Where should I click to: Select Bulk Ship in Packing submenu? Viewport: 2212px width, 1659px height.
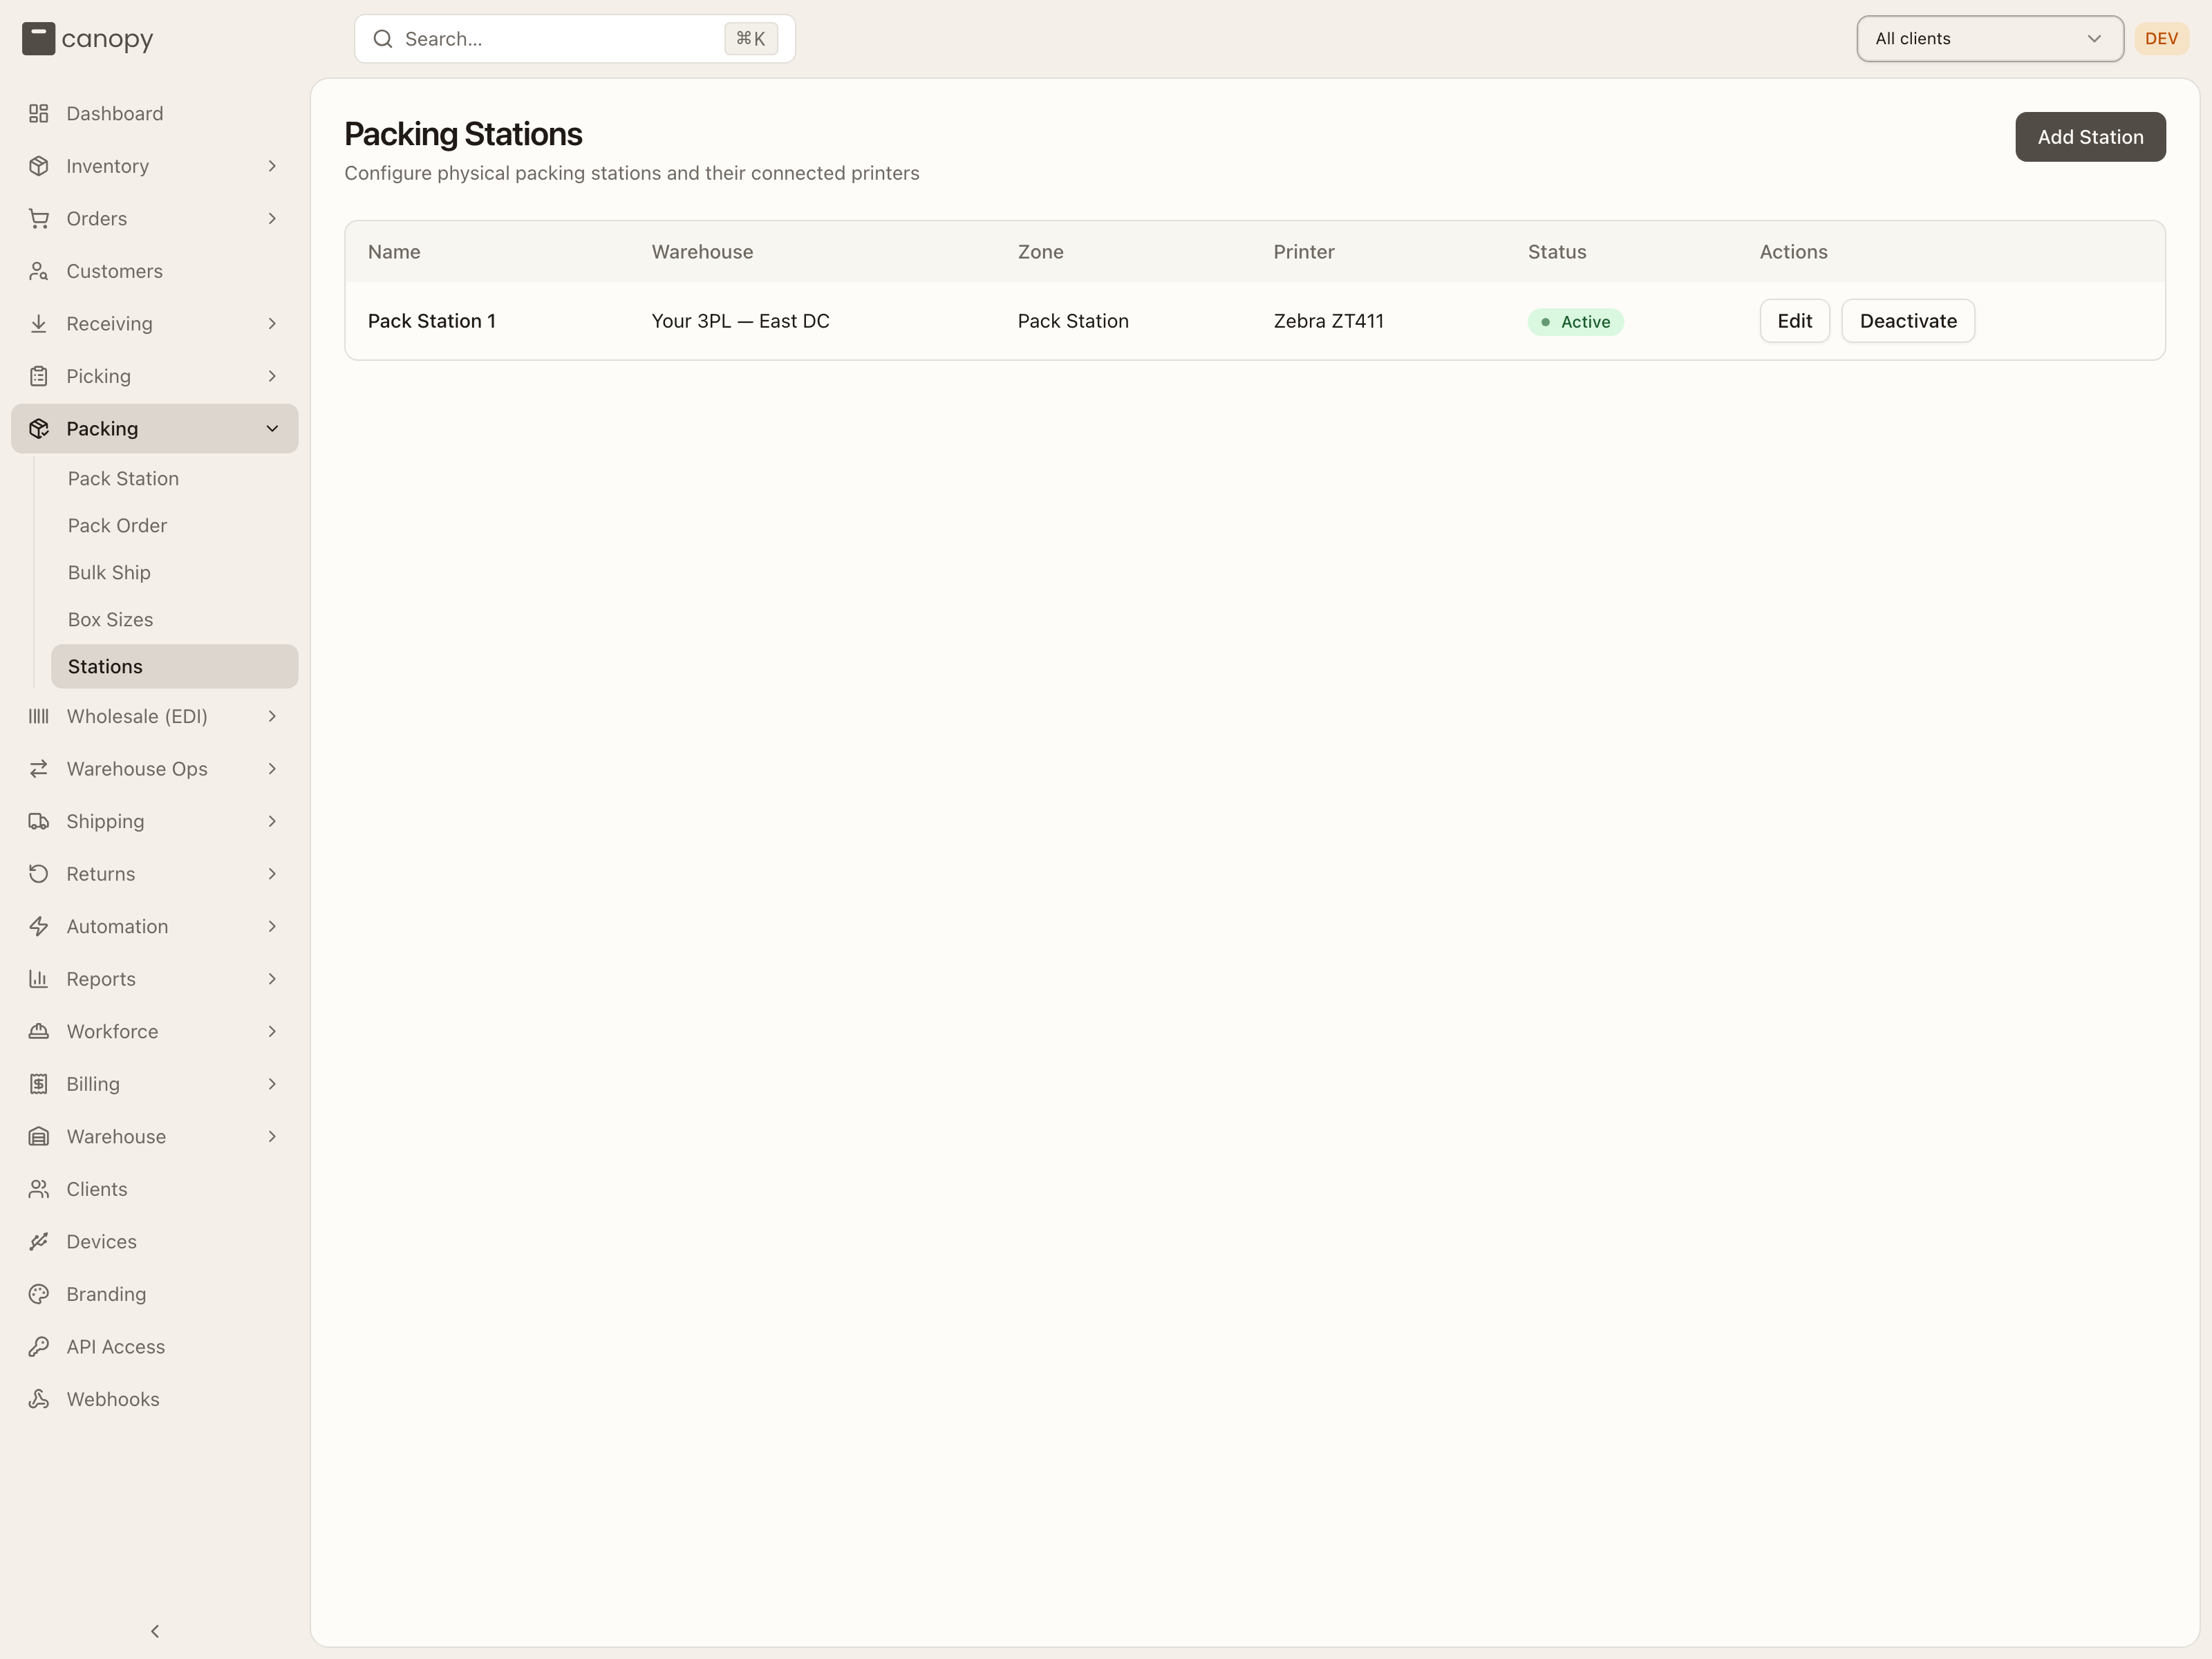coord(175,572)
